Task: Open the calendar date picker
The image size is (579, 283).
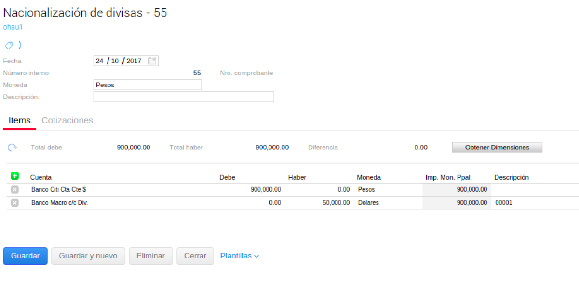Action: pyautogui.click(x=152, y=61)
